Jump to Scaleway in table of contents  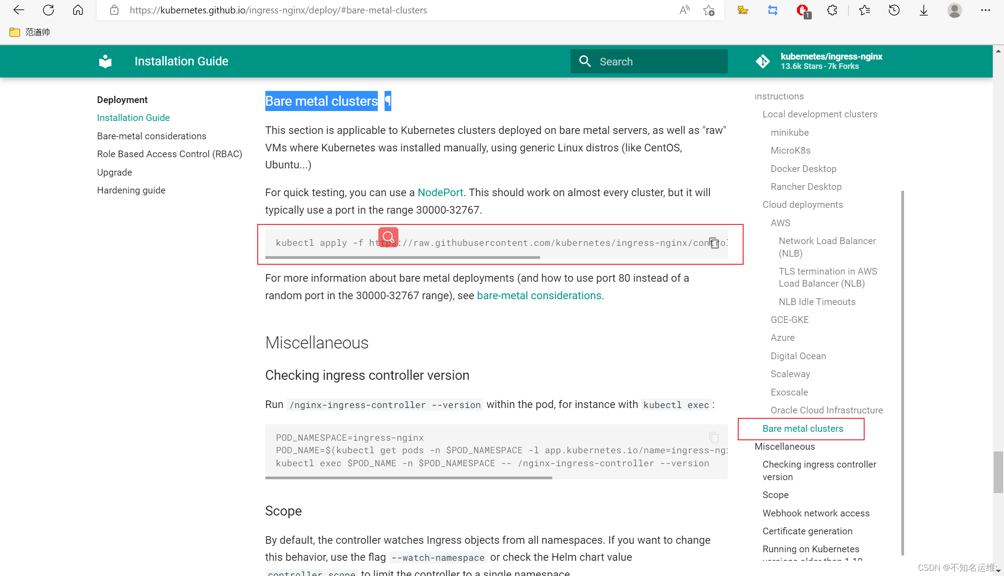click(x=790, y=374)
